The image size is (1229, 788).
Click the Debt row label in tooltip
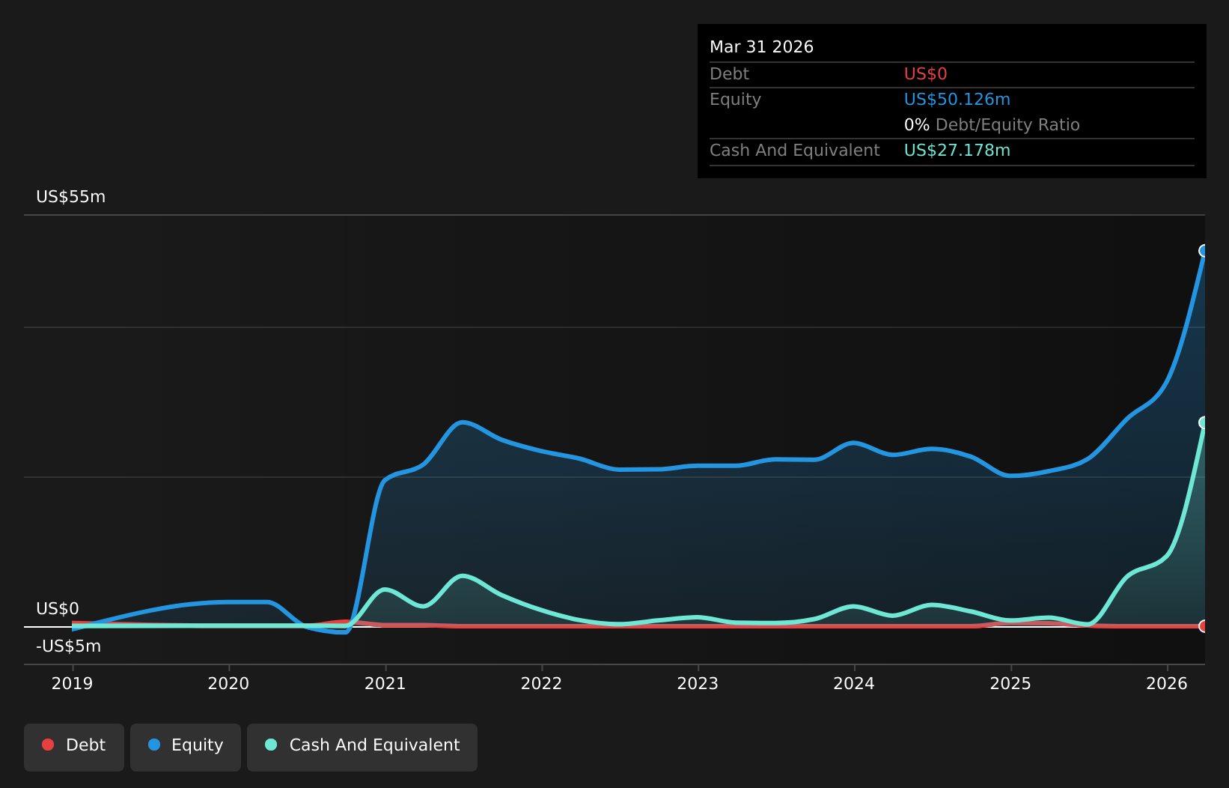[729, 74]
